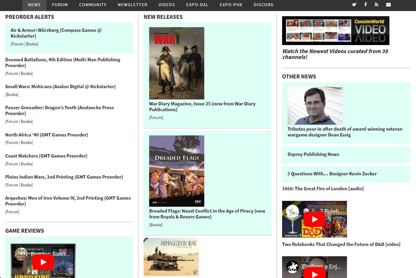Screen dimensions: 416x278
Task: Click Forum link under Air & Armor
Action: click(x=17, y=44)
